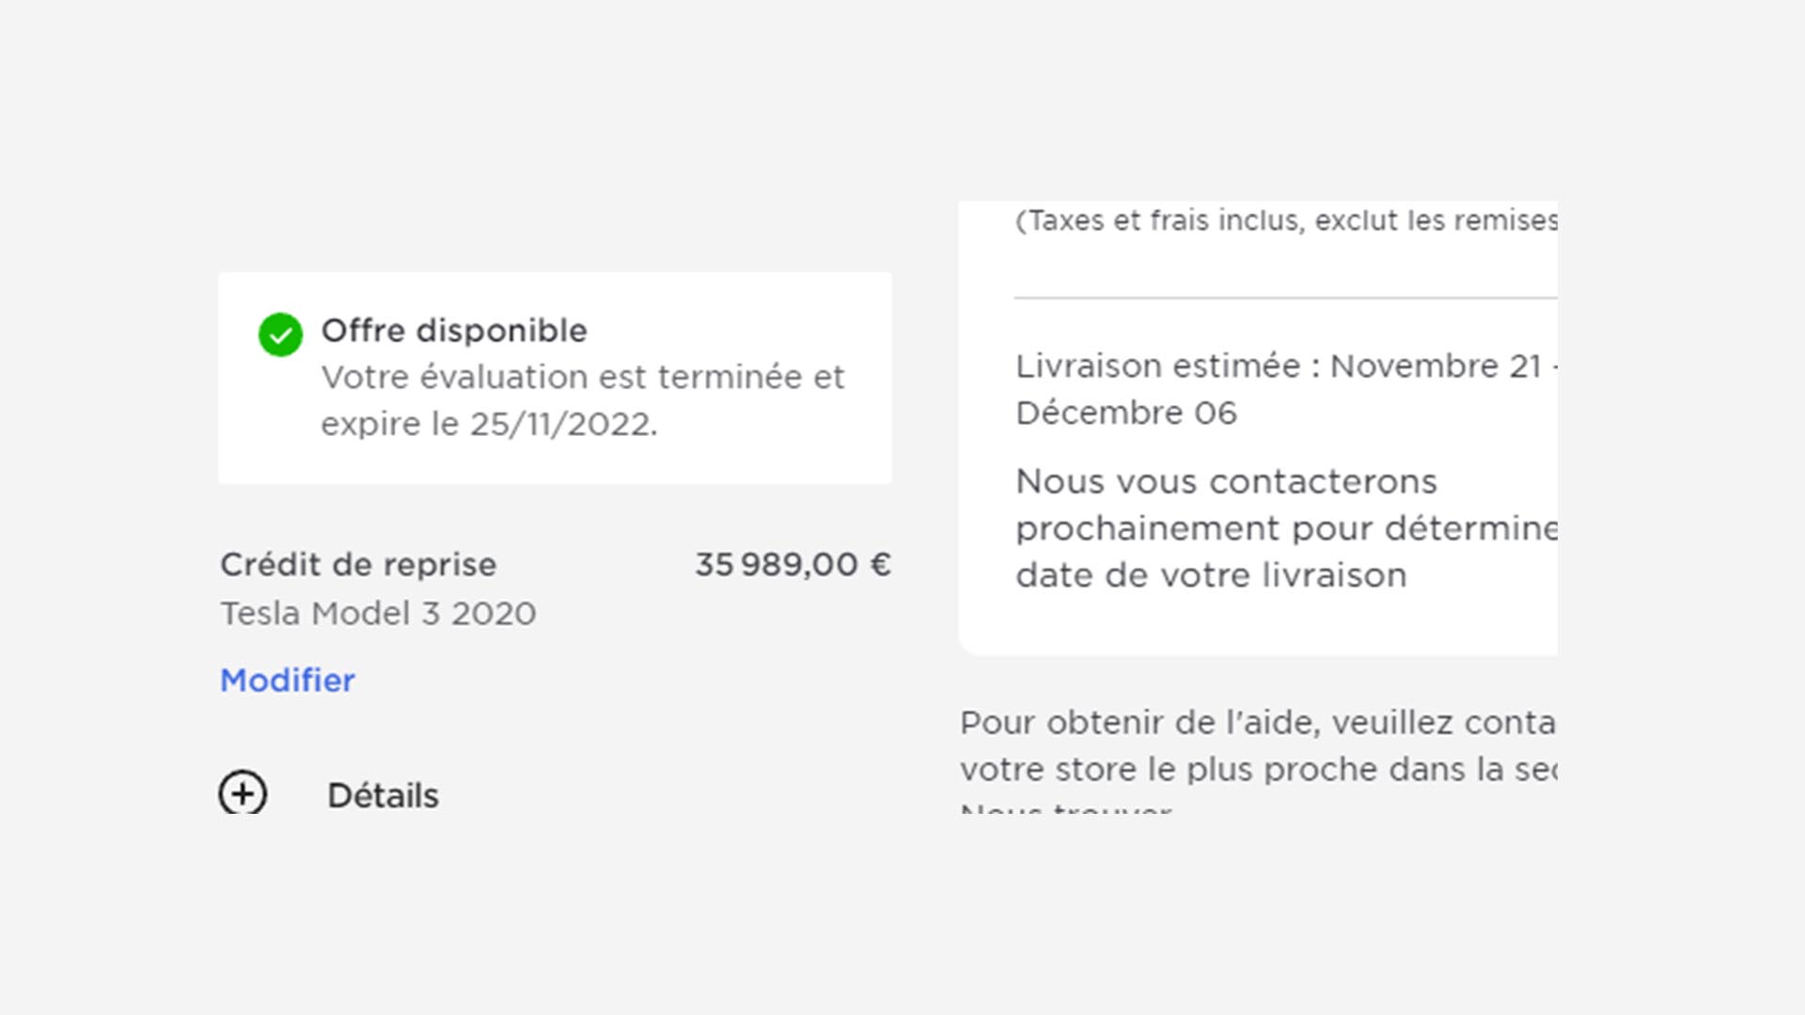
Task: Click the divider line above Livraison estimée
Action: point(1285,298)
